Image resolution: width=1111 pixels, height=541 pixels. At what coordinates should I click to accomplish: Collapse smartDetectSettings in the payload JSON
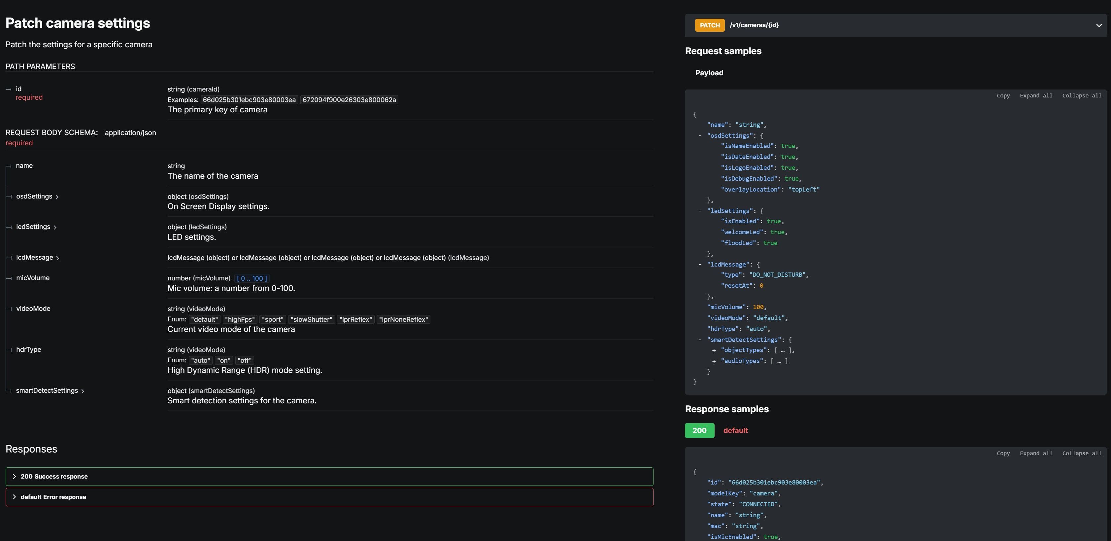700,340
